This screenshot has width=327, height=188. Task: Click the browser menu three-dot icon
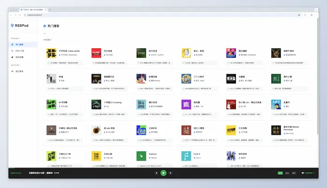pos(316,15)
